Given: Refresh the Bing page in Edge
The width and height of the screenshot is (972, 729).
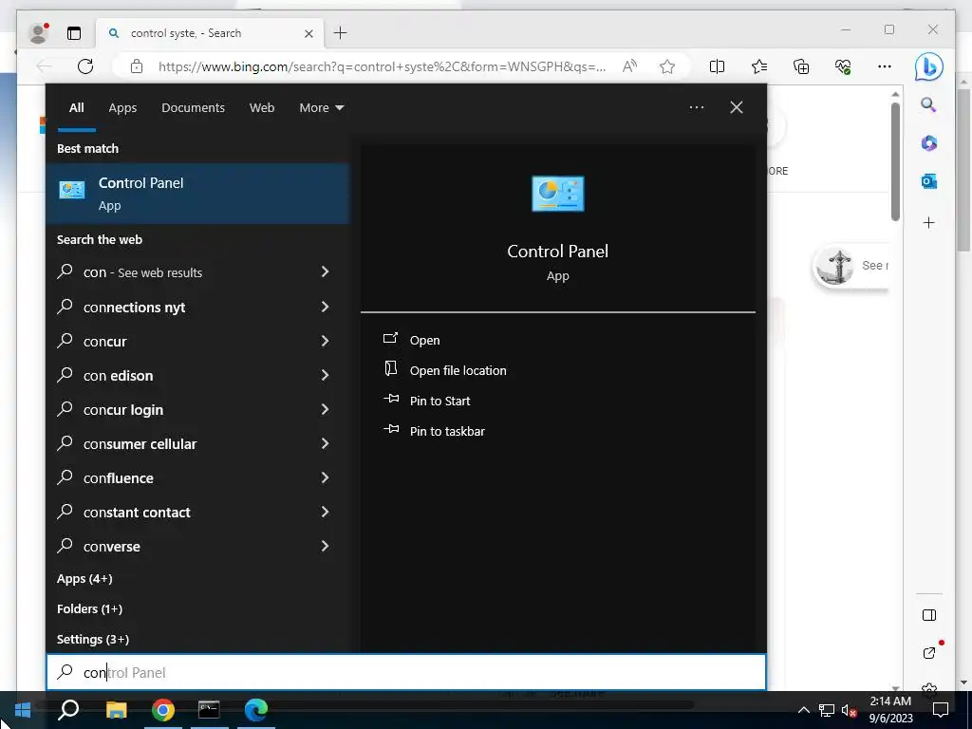Looking at the screenshot, I should (85, 66).
